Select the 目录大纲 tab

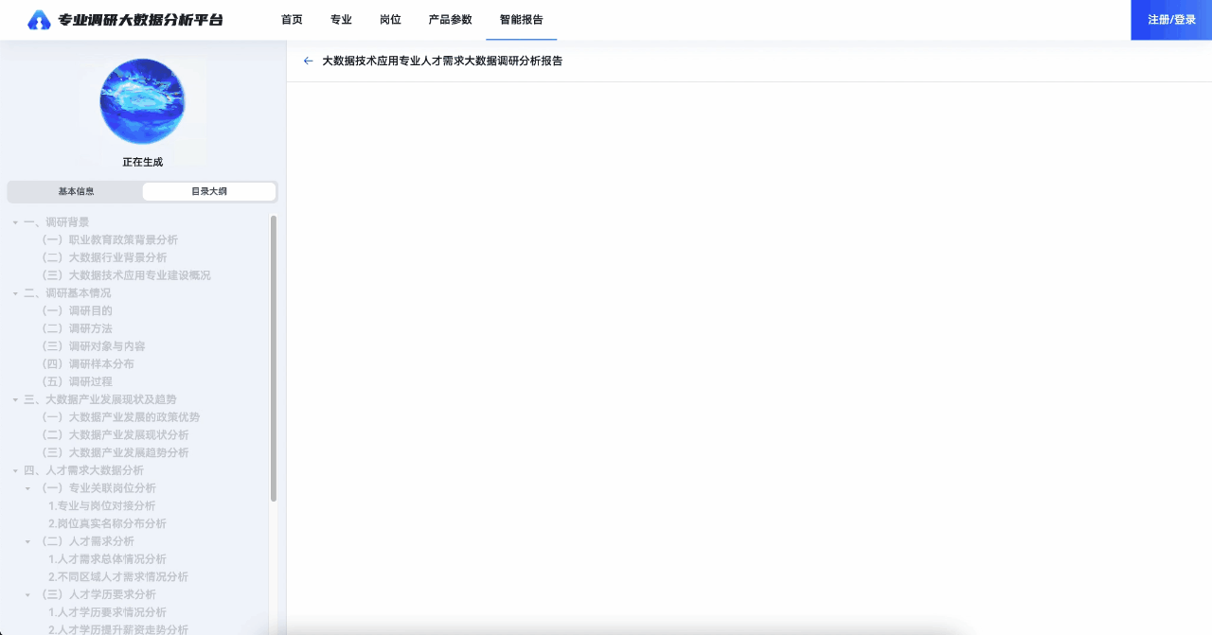click(x=209, y=191)
